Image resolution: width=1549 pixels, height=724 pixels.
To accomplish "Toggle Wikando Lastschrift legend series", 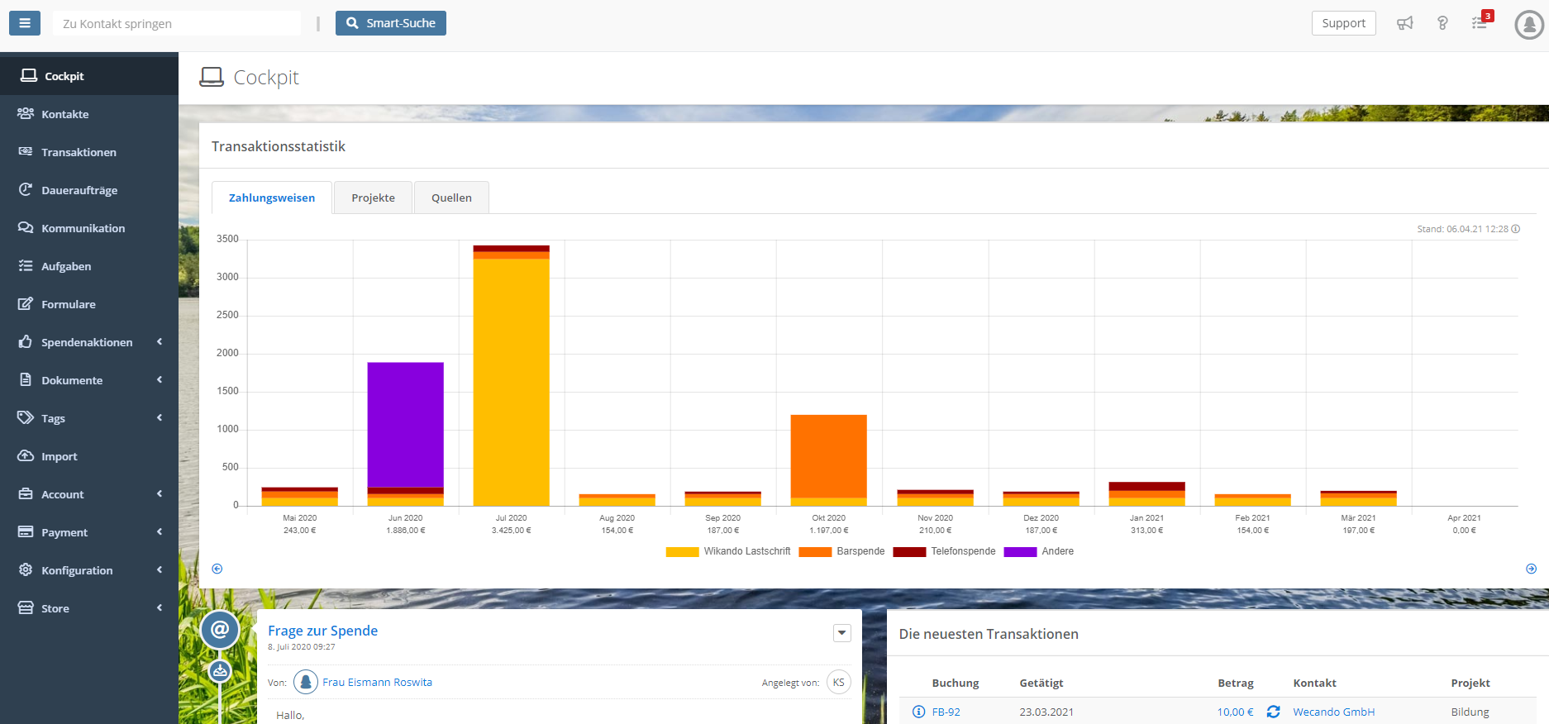I will pyautogui.click(x=728, y=551).
